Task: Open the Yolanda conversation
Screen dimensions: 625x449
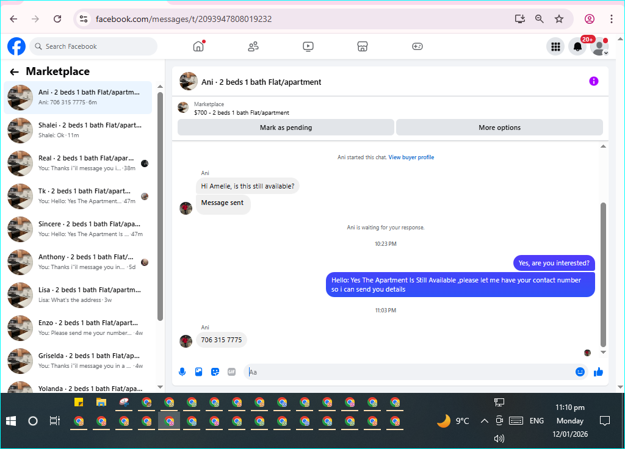Action: point(78,386)
